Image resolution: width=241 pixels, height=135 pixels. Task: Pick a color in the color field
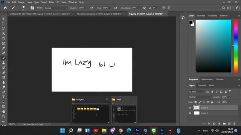[x=214, y=46]
